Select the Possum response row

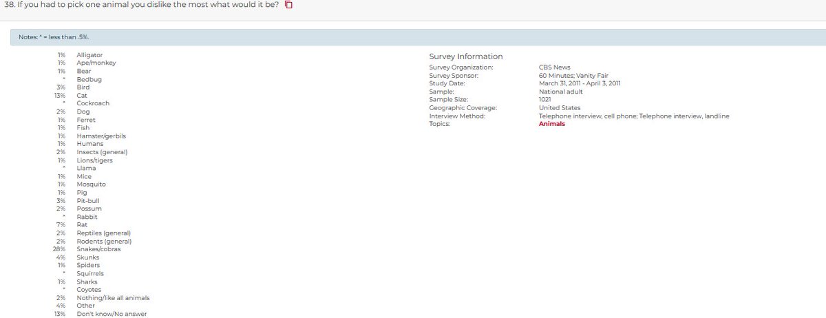pos(78,209)
